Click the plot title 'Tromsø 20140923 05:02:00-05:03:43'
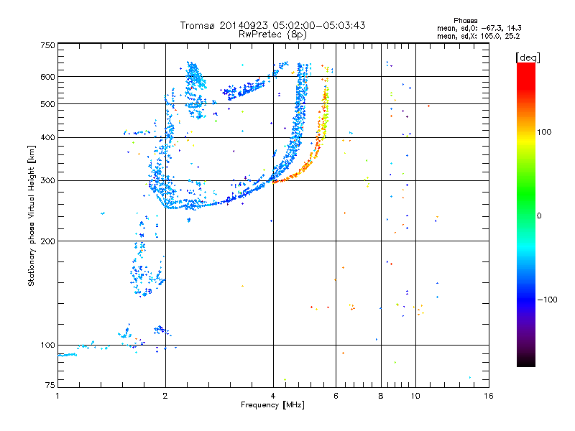The width and height of the screenshot is (575, 431). click(272, 25)
